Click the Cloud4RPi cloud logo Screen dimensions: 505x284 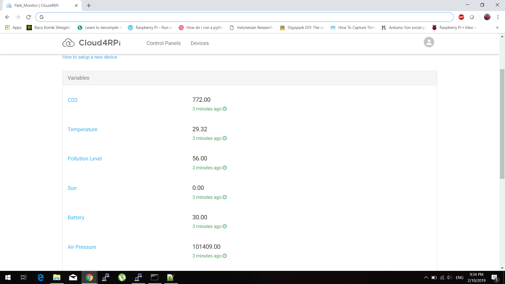pyautogui.click(x=68, y=43)
